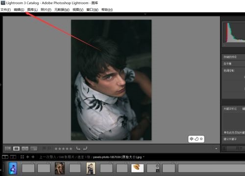Expand the left panel edge arrow
Screen dimensions: 245x176
1,85
